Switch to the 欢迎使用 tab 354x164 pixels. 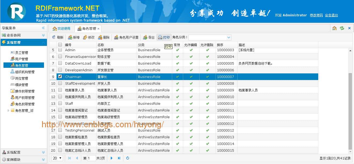coord(61,28)
